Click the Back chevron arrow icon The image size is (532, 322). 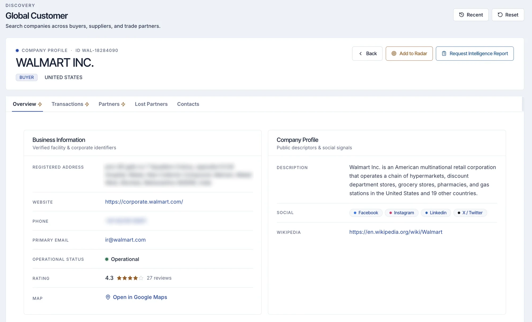[x=360, y=54]
